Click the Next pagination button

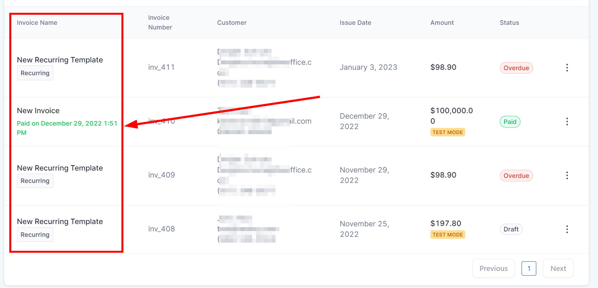coord(558,269)
